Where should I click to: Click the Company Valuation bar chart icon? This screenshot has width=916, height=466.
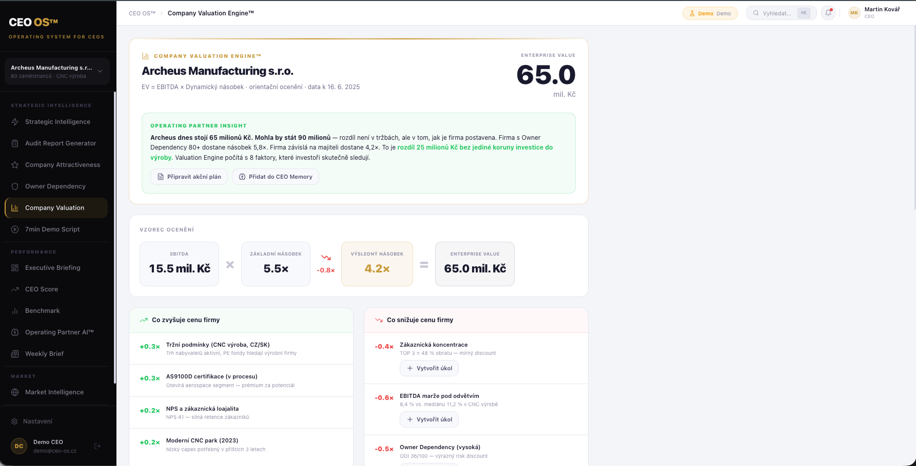coord(15,208)
